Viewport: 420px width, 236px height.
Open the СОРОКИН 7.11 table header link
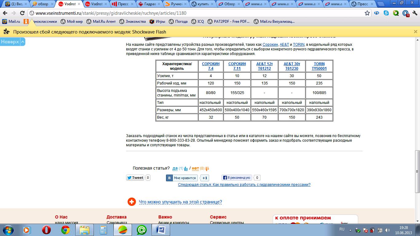(237, 66)
